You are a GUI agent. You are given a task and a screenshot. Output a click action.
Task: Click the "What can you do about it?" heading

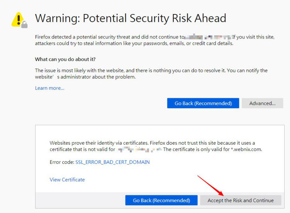65,59
